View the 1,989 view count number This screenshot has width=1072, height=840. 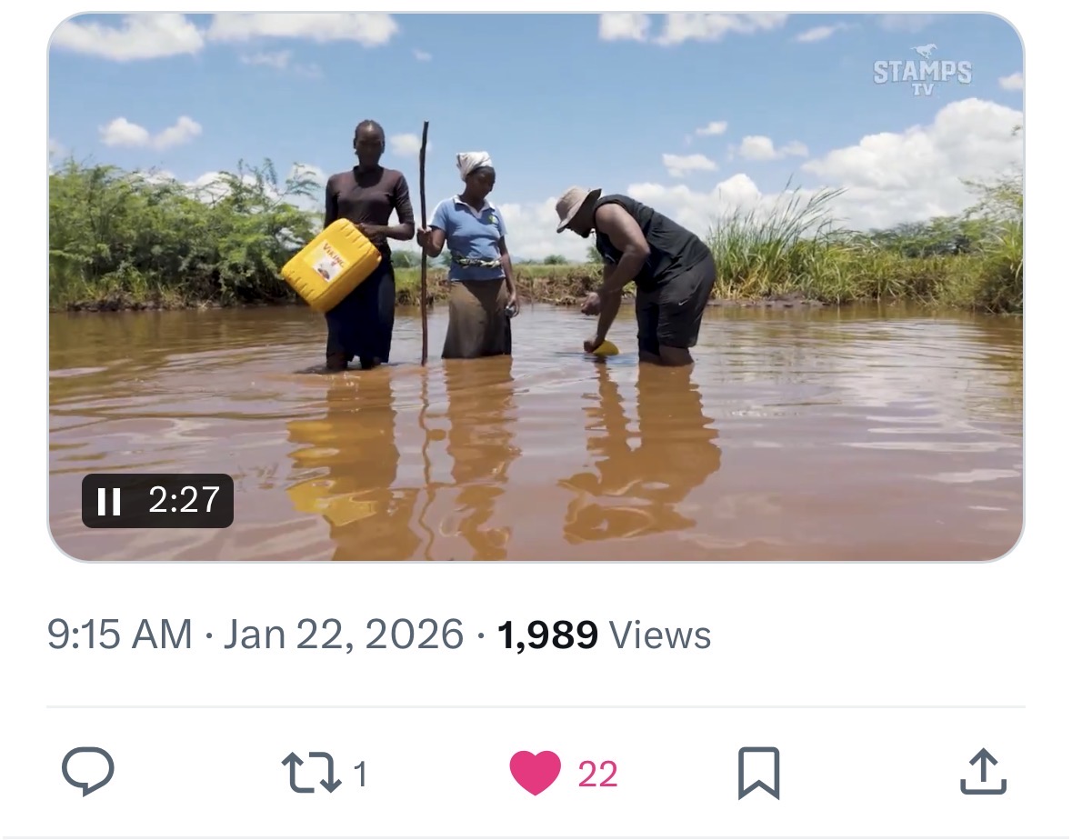(547, 635)
